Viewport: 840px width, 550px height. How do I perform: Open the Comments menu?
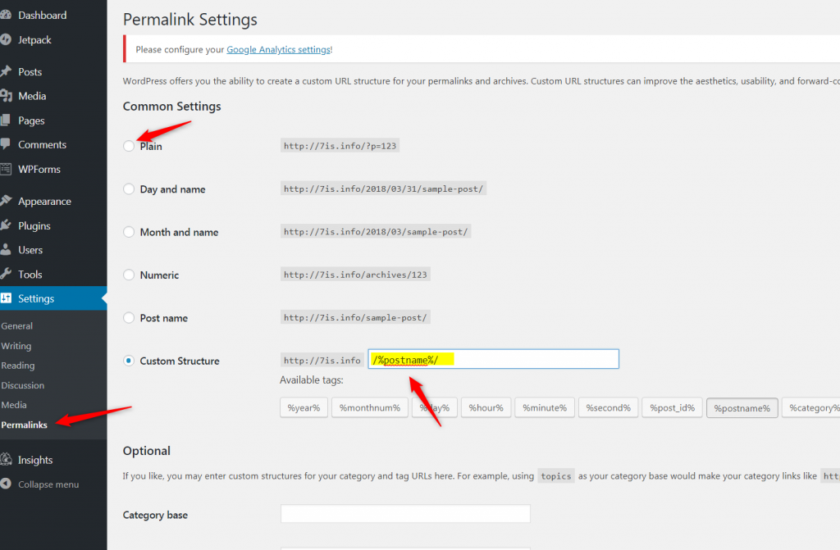point(43,144)
